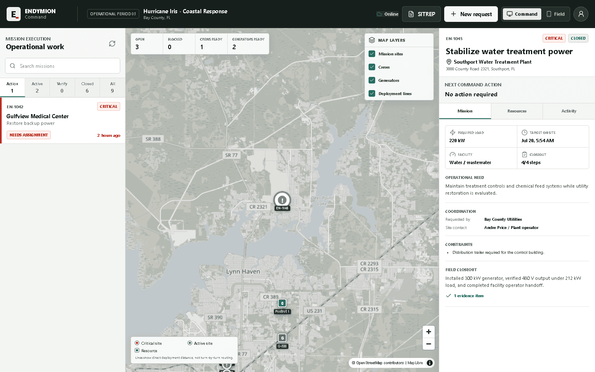Switch to the Activity detail tab
Image resolution: width=595 pixels, height=372 pixels.
[x=569, y=111]
